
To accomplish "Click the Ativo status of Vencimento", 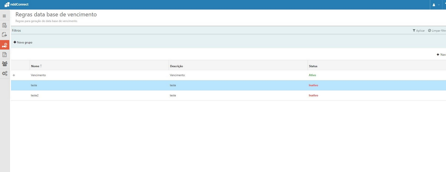I will coord(312,75).
